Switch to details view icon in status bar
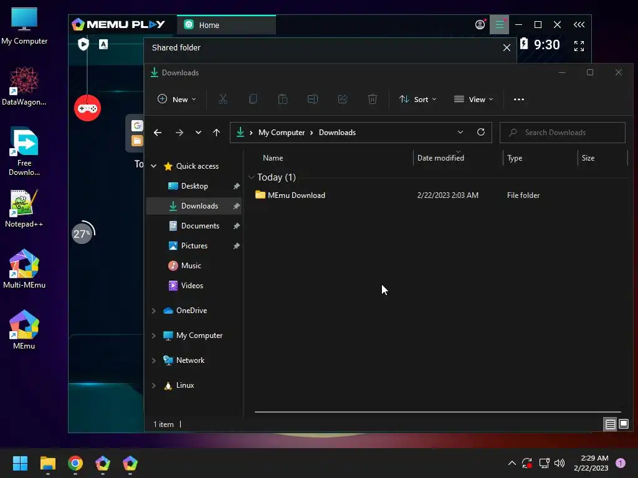This screenshot has height=478, width=638. pos(611,424)
